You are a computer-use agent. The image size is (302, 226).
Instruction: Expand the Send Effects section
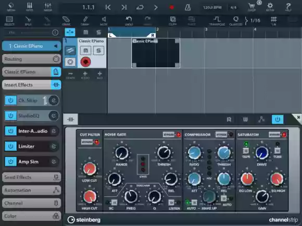pos(31,177)
